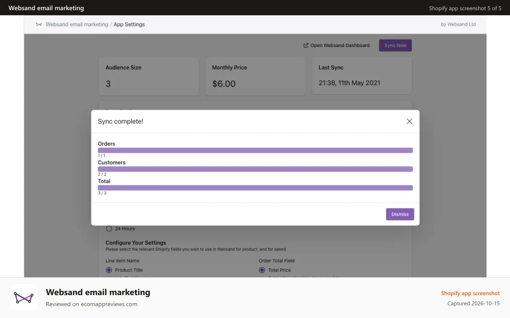Viewport: 510px width, 318px height.
Task: Click '21:38, 11th May 2021' timestamp
Action: pos(349,83)
